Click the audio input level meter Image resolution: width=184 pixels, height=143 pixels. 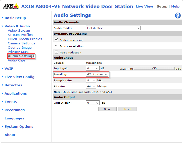(154, 68)
